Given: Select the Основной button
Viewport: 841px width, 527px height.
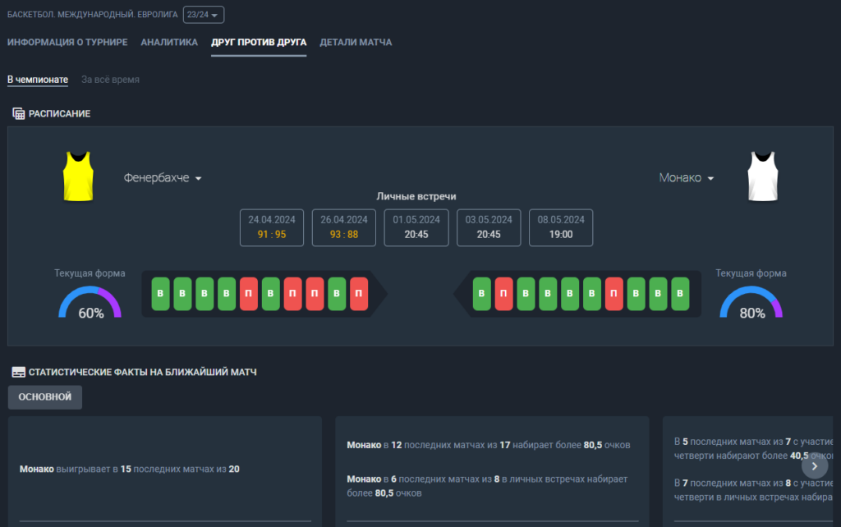Looking at the screenshot, I should click(x=45, y=397).
